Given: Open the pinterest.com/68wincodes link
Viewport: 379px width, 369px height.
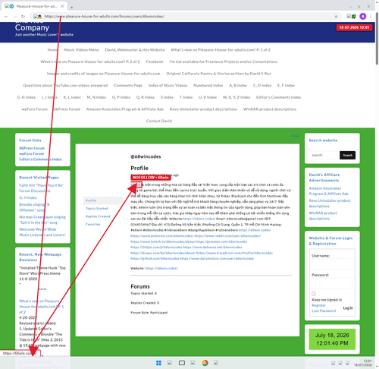Looking at the screenshot, I should 161,236.
